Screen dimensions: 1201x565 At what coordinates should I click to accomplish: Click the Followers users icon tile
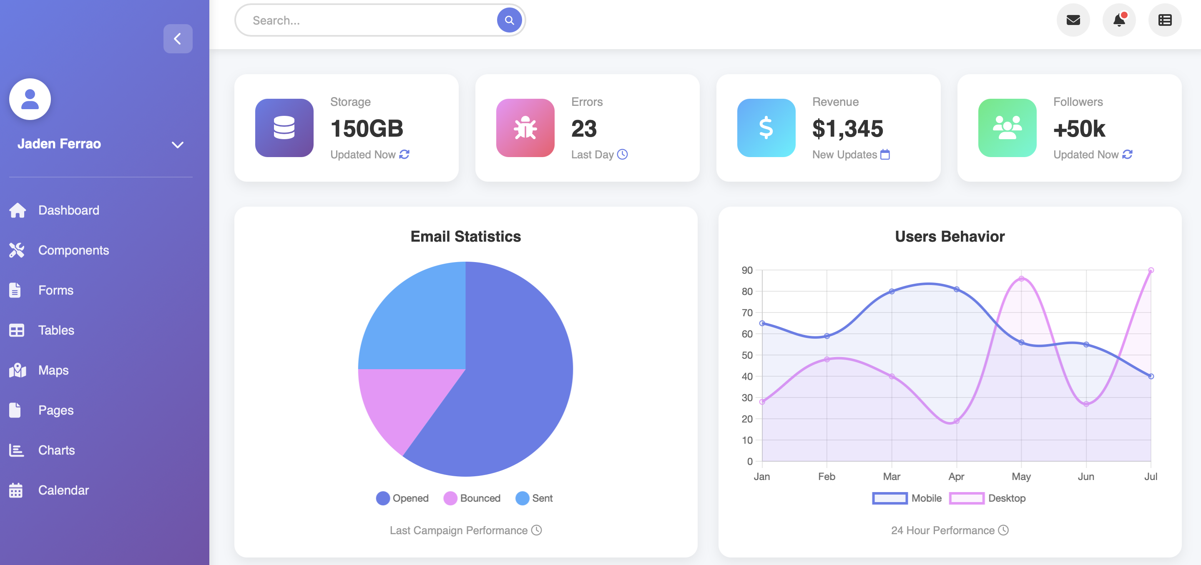pyautogui.click(x=1007, y=127)
